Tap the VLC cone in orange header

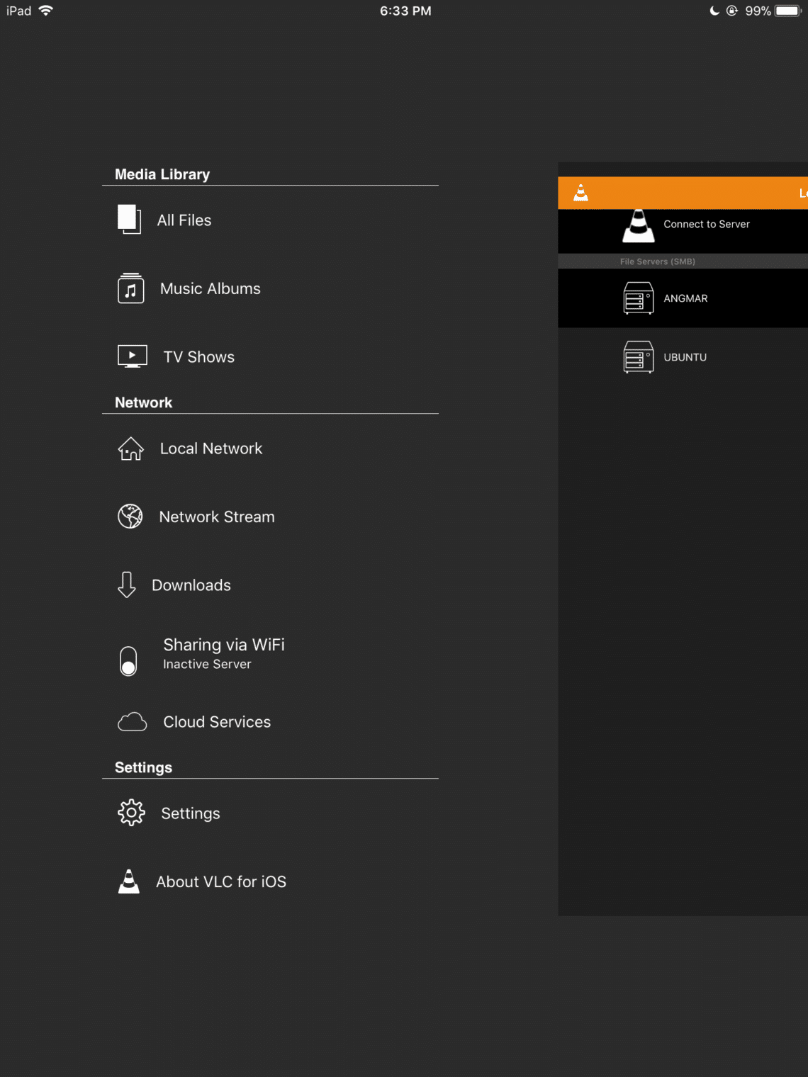tap(580, 193)
